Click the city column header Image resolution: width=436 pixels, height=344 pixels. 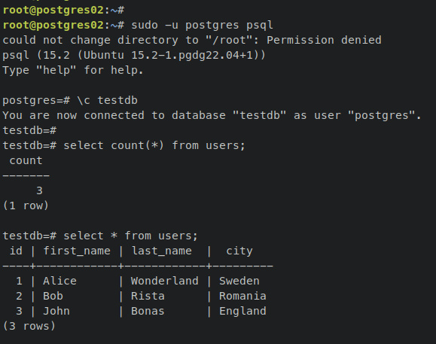tap(239, 251)
